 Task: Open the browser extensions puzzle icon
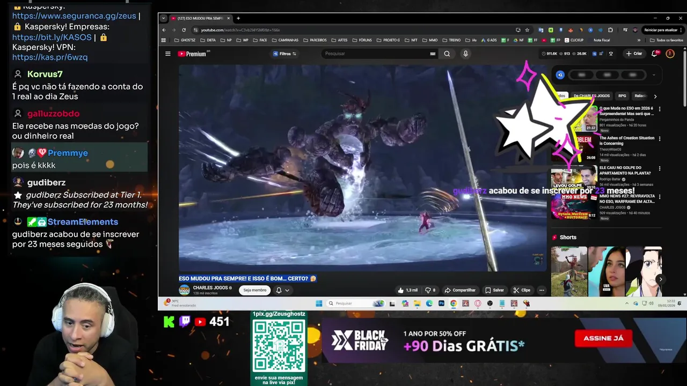click(x=610, y=30)
